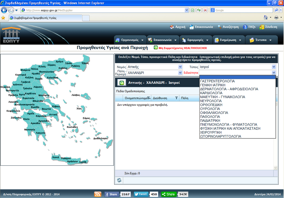Viewport: 284px width, 198px height.
Task: Click the green Excel icon beside HEALTHVOUCHER link
Action: pos(156,48)
